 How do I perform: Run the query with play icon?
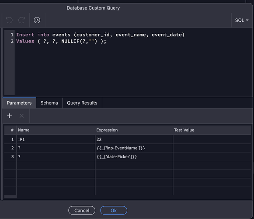click(x=37, y=20)
